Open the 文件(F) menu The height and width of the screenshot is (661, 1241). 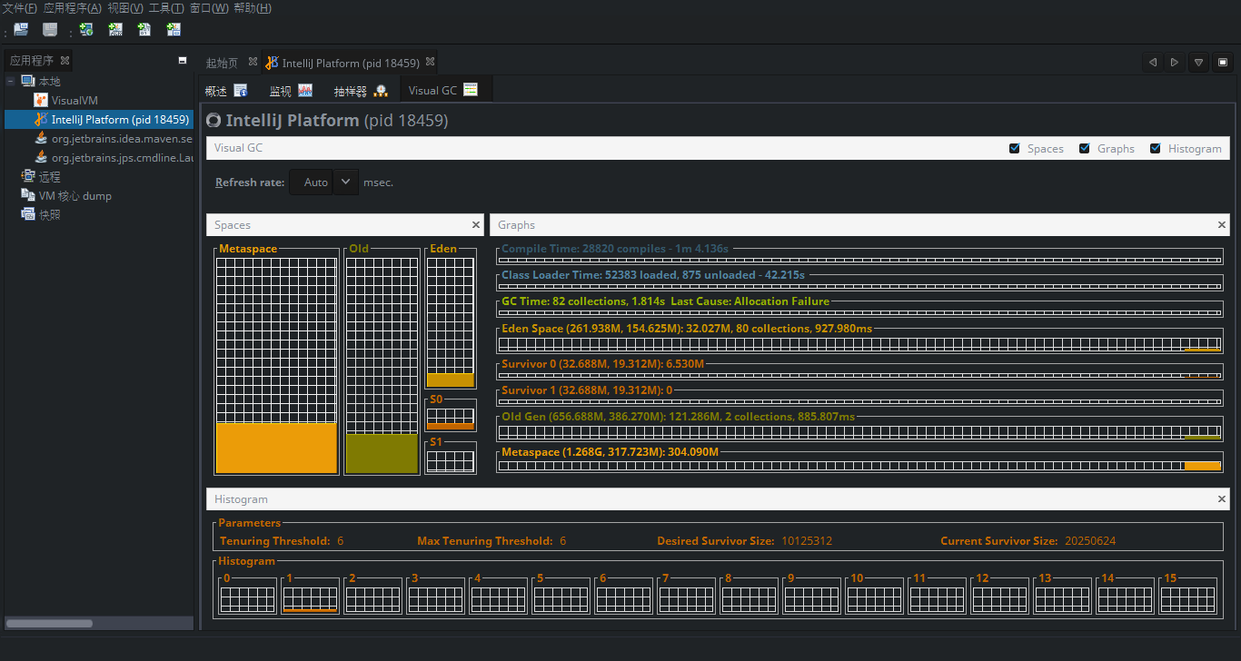click(19, 8)
